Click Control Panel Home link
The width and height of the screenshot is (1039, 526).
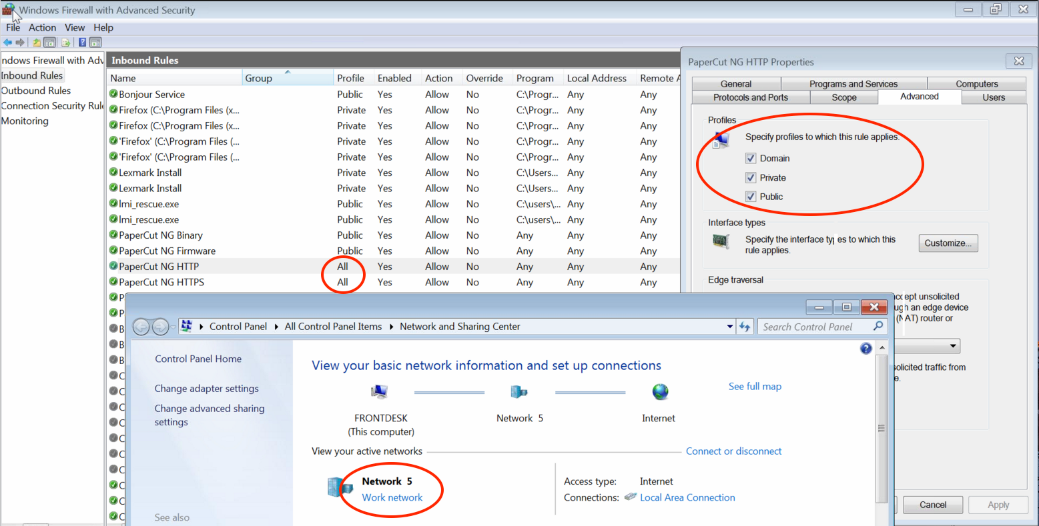coord(198,359)
